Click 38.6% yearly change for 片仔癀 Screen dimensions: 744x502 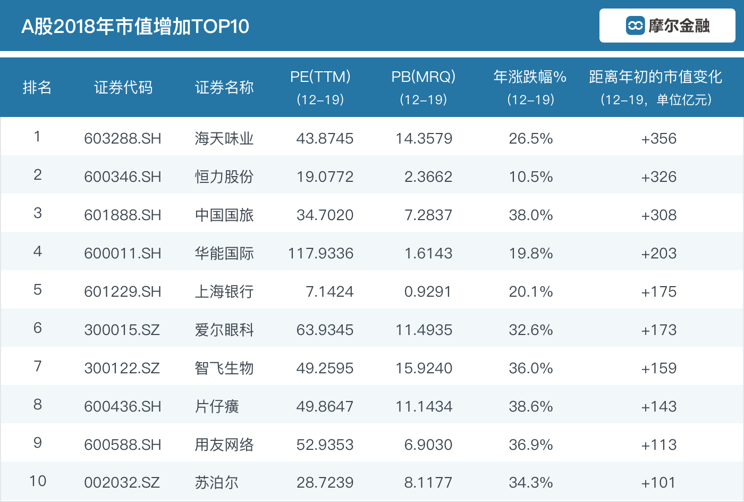(x=530, y=406)
